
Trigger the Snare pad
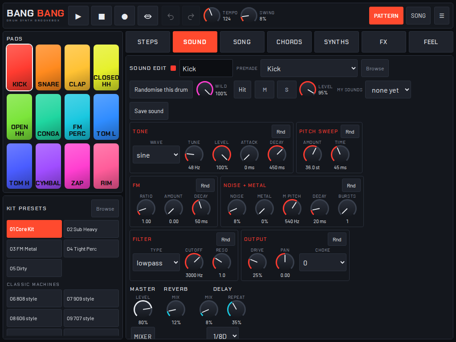click(x=48, y=68)
